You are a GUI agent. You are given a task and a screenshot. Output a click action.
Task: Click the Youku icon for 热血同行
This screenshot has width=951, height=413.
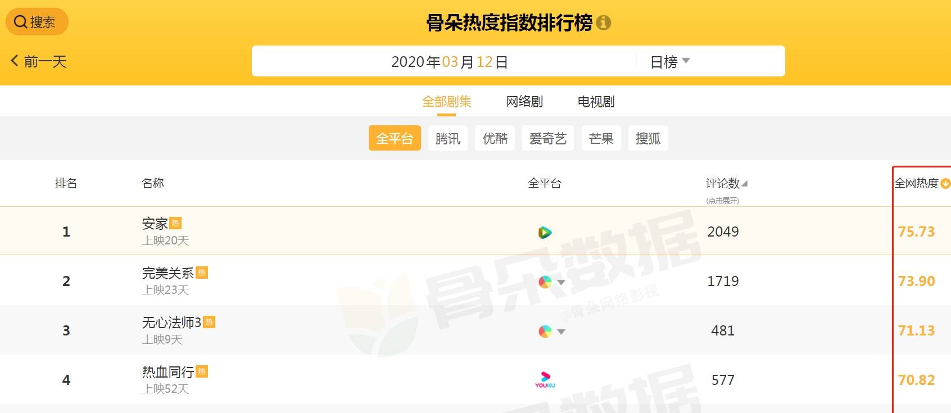point(545,380)
